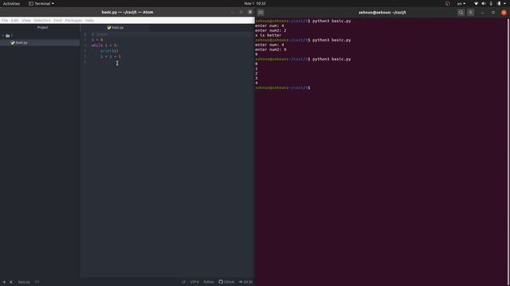Open the Terminal app menu in top bar

[x=41, y=3]
